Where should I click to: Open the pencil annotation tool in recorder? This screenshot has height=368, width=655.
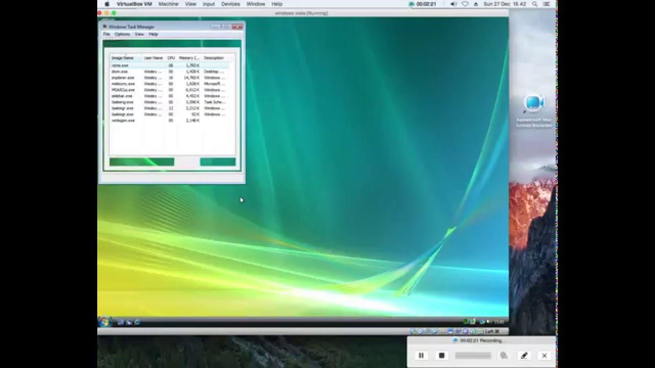[x=524, y=355]
